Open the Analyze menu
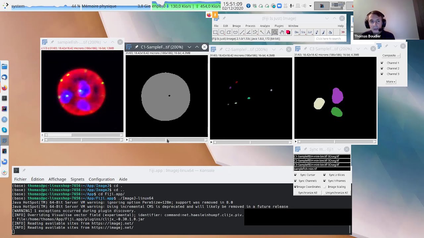 [265, 26]
